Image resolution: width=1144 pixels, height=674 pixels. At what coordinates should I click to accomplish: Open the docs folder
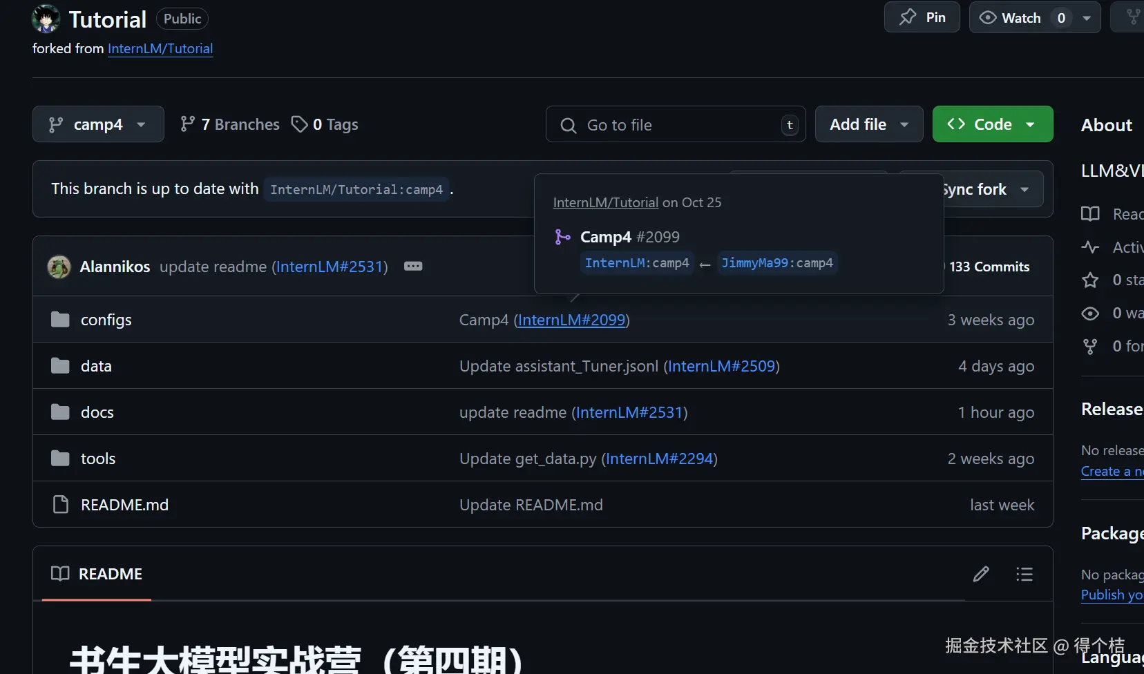click(x=97, y=412)
